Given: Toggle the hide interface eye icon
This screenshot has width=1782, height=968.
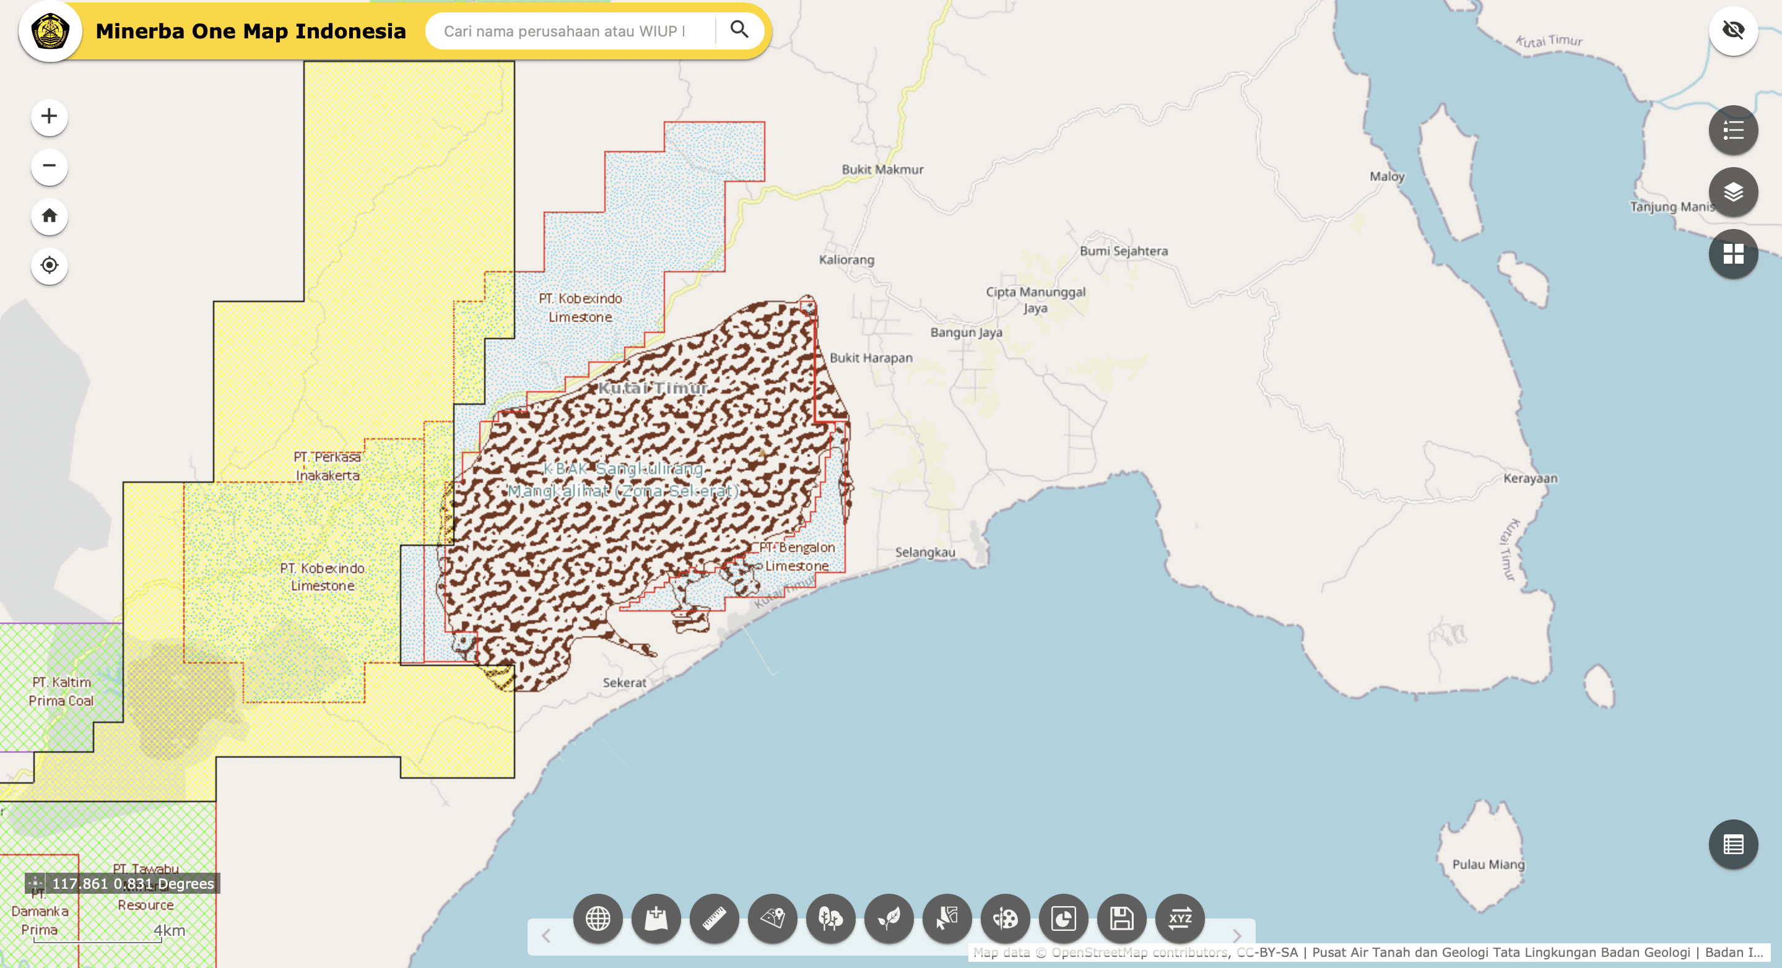Looking at the screenshot, I should tap(1732, 30).
